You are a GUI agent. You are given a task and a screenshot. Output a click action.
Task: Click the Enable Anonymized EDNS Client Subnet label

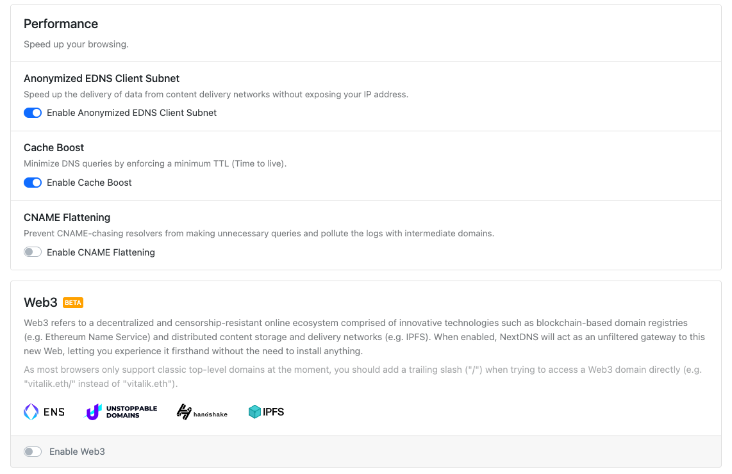(x=131, y=113)
